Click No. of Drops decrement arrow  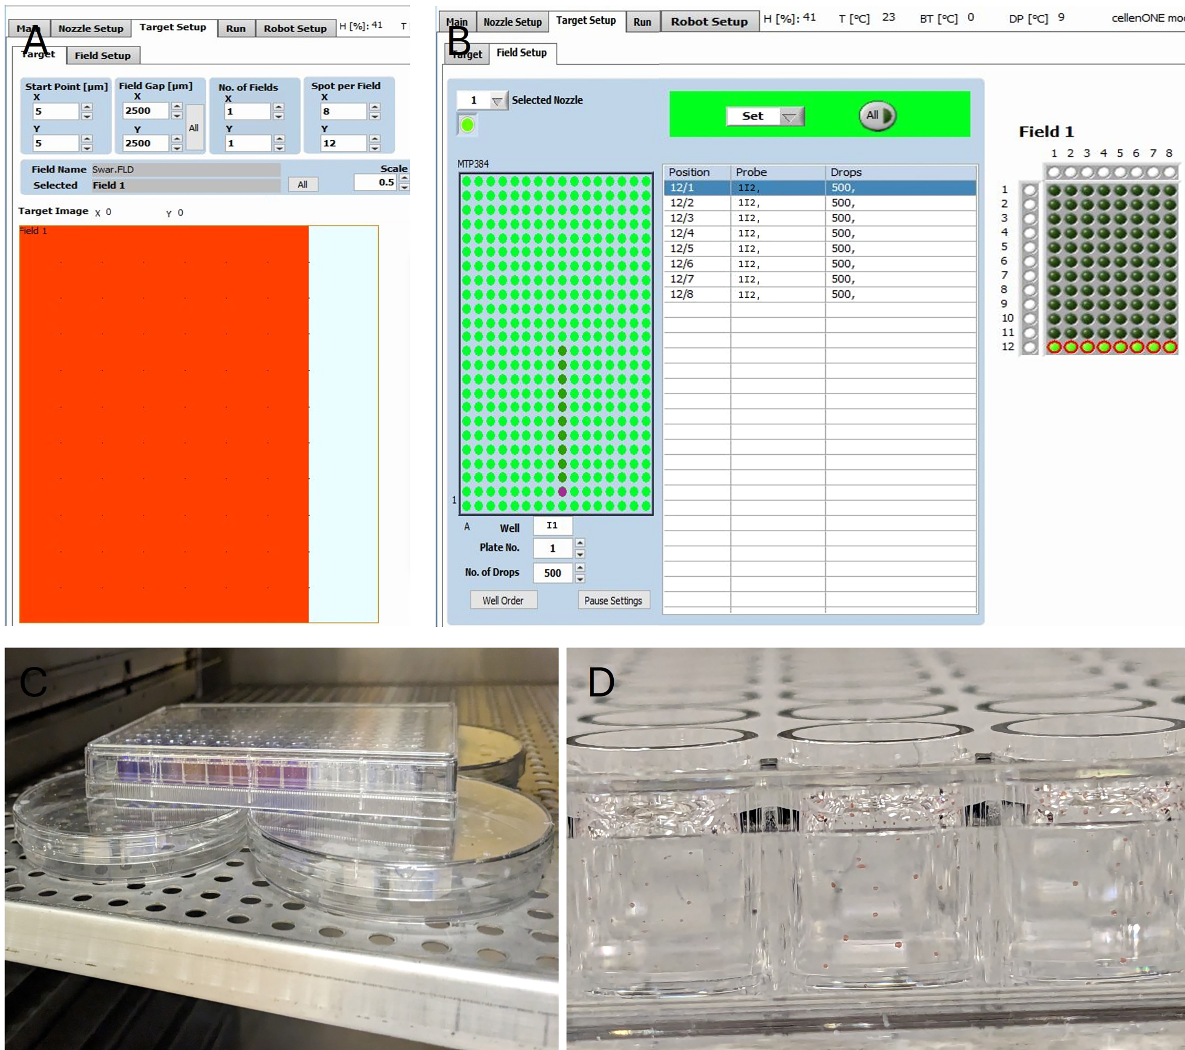[x=580, y=579]
